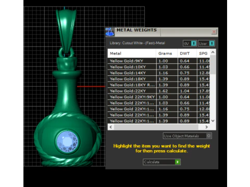Select the Yellow Gold:10KY row
The height and width of the screenshot is (187, 250).
(x=159, y=67)
